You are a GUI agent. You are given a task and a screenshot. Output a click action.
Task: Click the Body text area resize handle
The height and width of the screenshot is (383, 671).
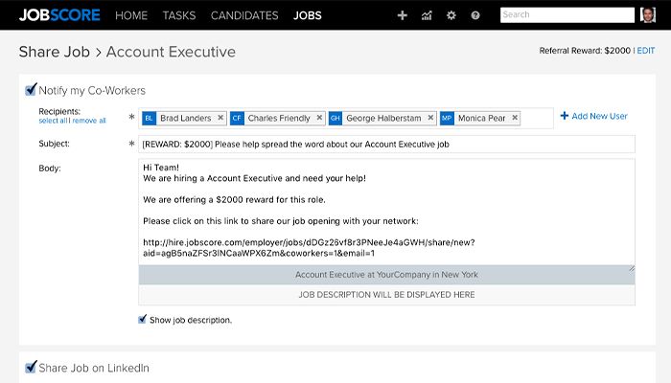(632, 268)
